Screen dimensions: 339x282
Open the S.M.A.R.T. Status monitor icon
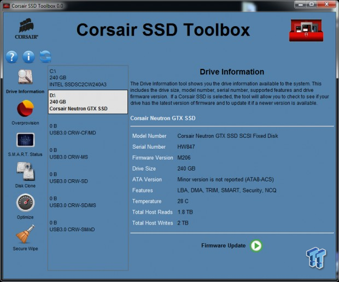pos(25,140)
